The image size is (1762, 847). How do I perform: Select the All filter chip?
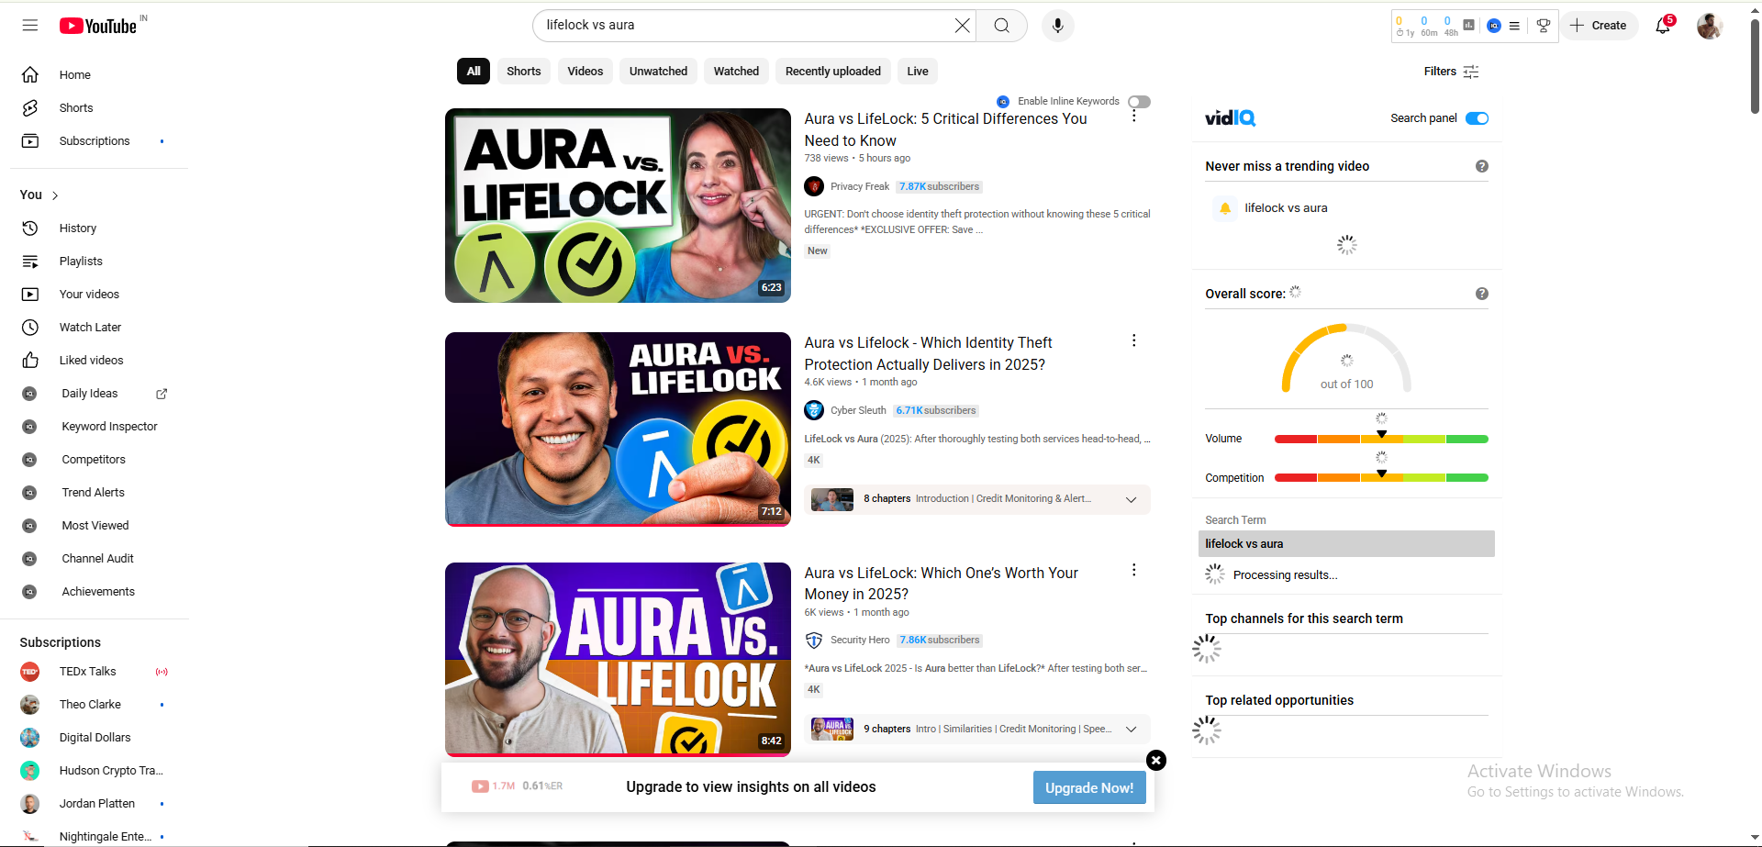coord(474,72)
